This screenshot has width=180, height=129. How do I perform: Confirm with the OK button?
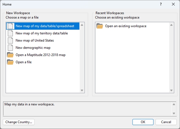click(x=143, y=122)
